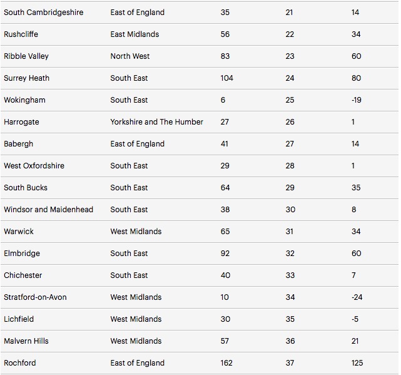Click Stratford-on-Avon's -24 change value
Viewport: 401px width, 375px height.
coord(357,297)
